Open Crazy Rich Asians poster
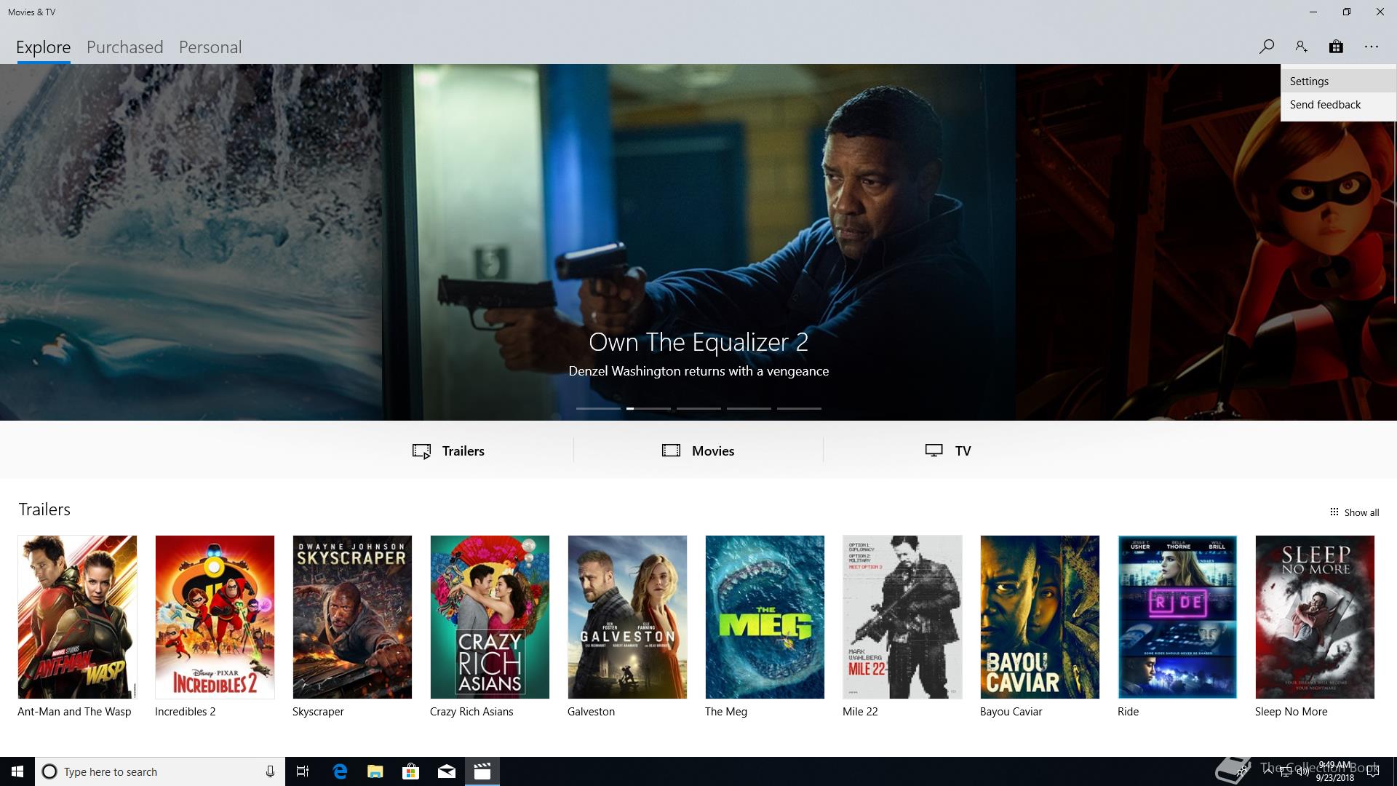This screenshot has height=786, width=1397. [490, 617]
